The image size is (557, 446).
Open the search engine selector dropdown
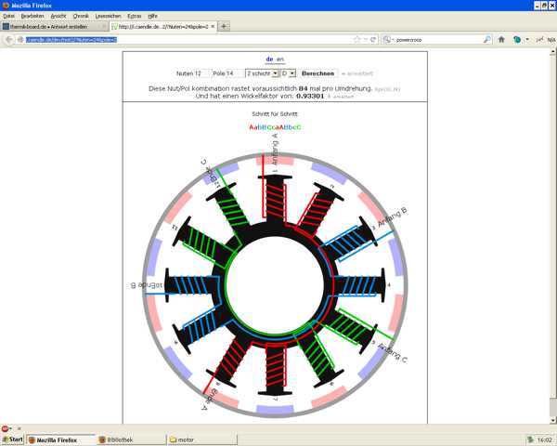pos(388,40)
